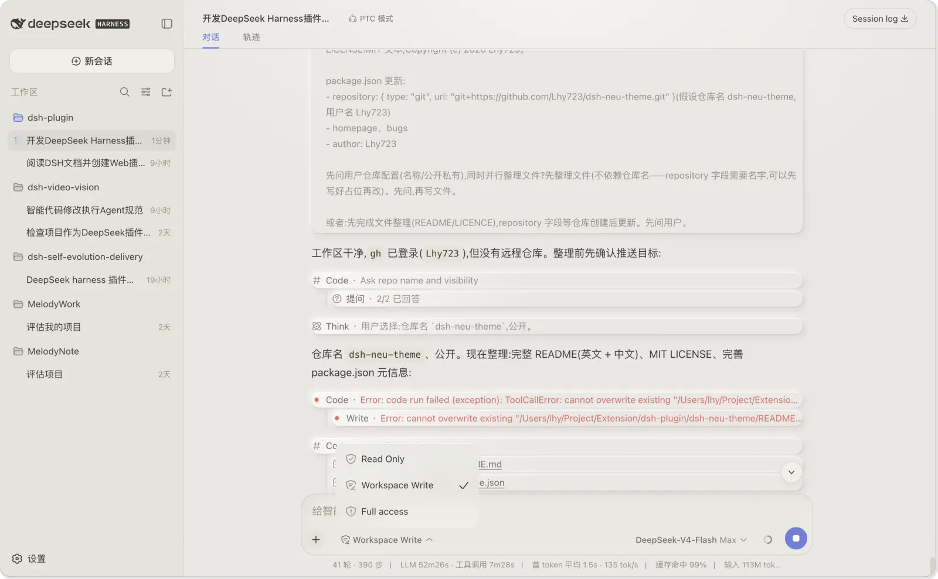The image size is (938, 579).
Task: Switch to the 轨迹 tab
Action: (x=252, y=37)
